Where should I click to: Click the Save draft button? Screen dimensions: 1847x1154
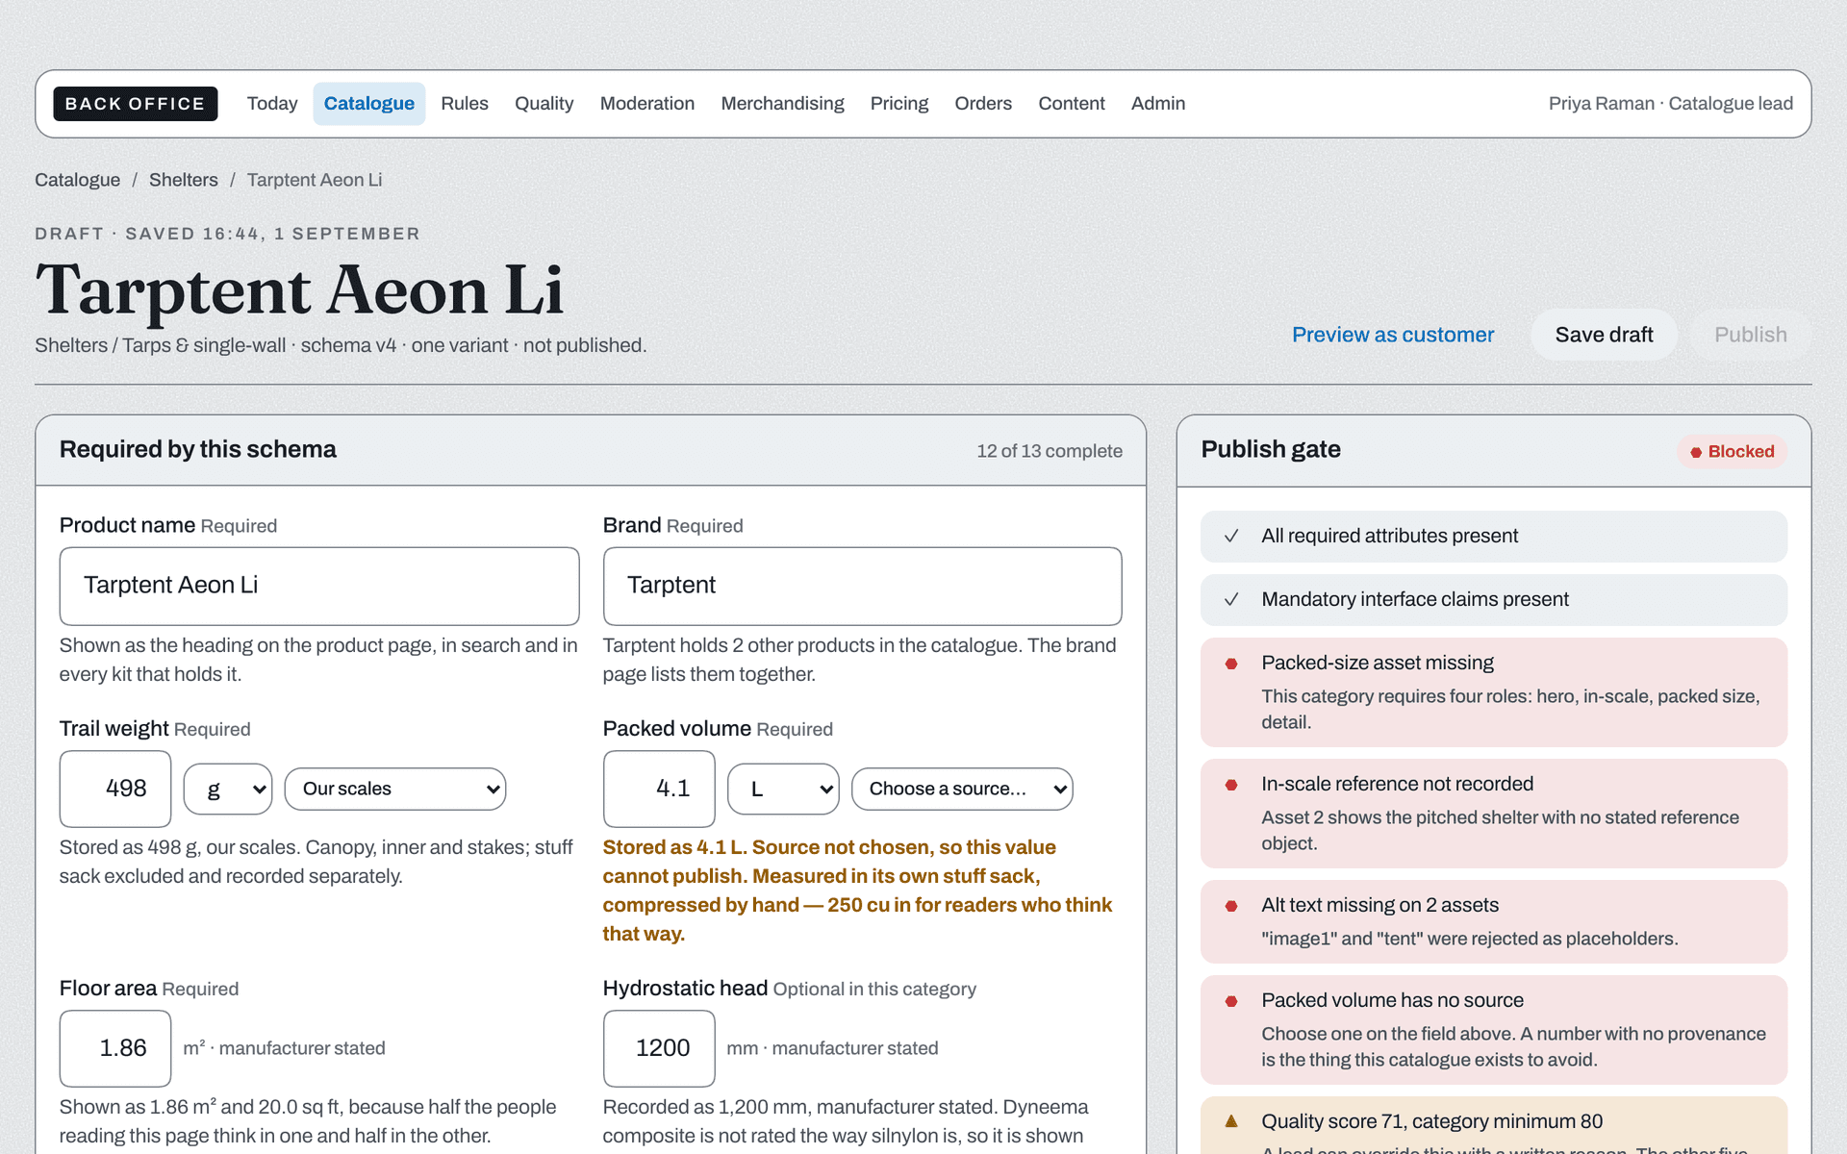click(1605, 335)
